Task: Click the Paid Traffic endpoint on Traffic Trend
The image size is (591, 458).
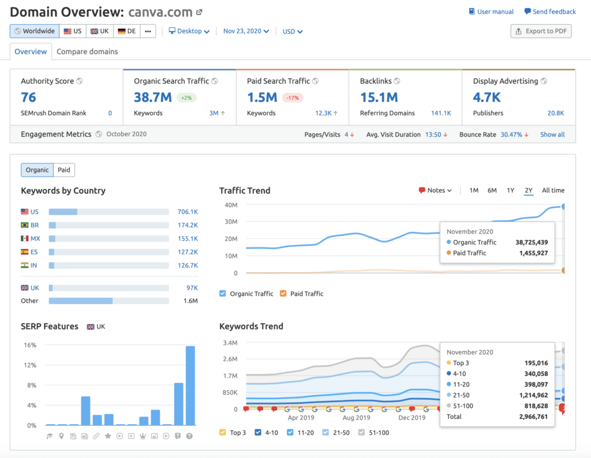Action: 563,271
